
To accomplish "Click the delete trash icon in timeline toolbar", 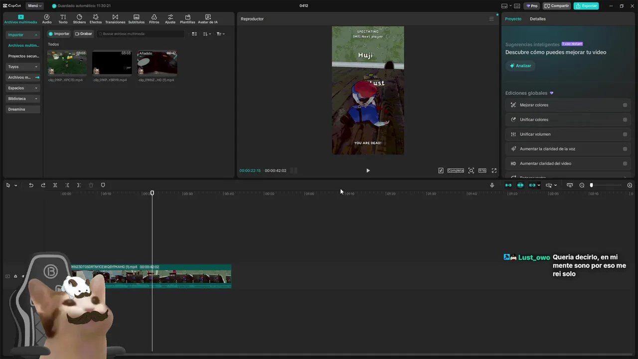I will pyautogui.click(x=91, y=185).
